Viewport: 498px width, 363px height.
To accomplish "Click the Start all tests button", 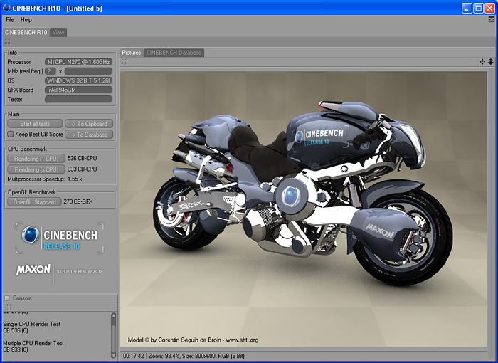I will click(35, 124).
